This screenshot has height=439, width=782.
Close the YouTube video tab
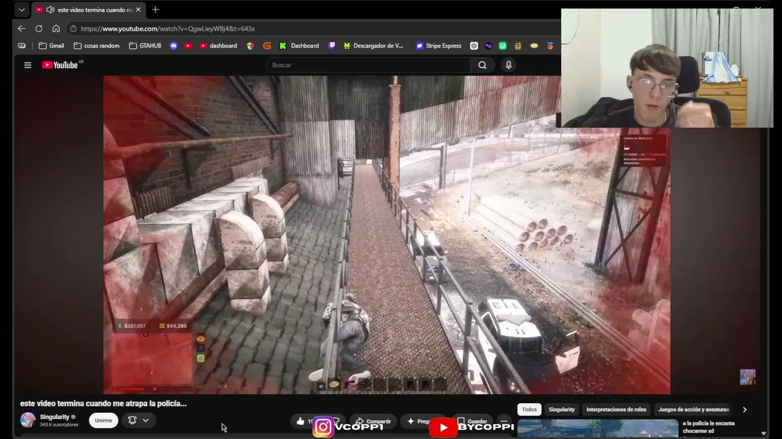pos(138,10)
